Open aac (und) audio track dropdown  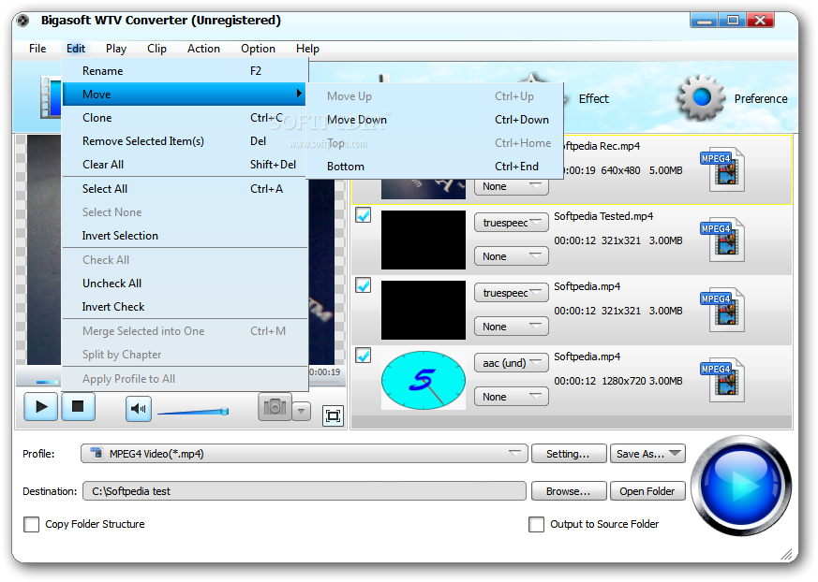coord(512,363)
